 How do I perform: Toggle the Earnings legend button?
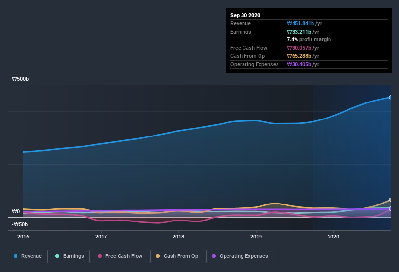69,256
